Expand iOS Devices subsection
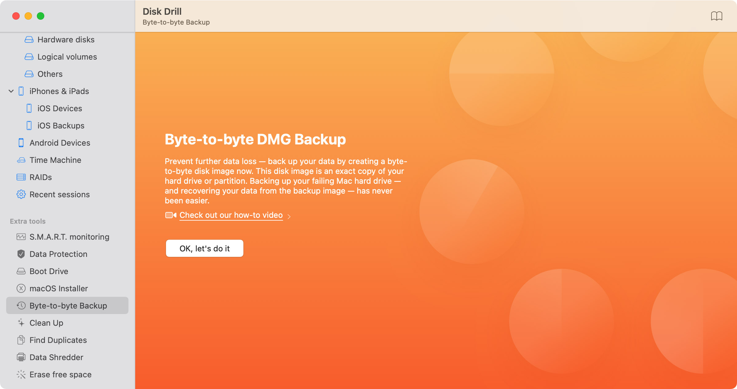Screen dimensions: 737x389 click(60, 109)
